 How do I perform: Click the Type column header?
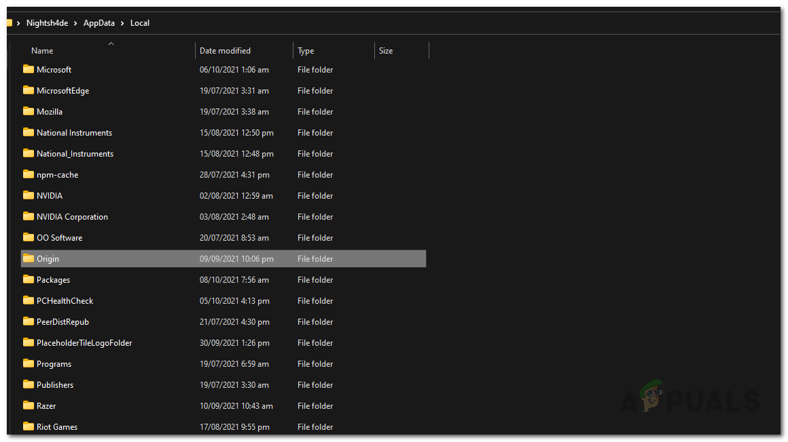click(306, 51)
